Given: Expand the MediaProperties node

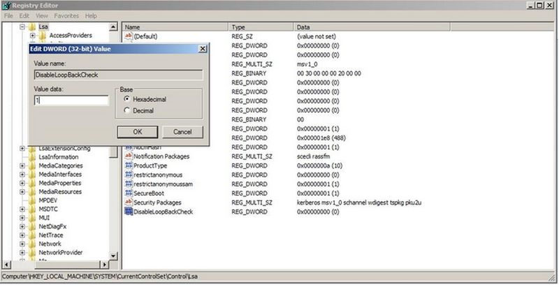Looking at the screenshot, I should point(22,183).
